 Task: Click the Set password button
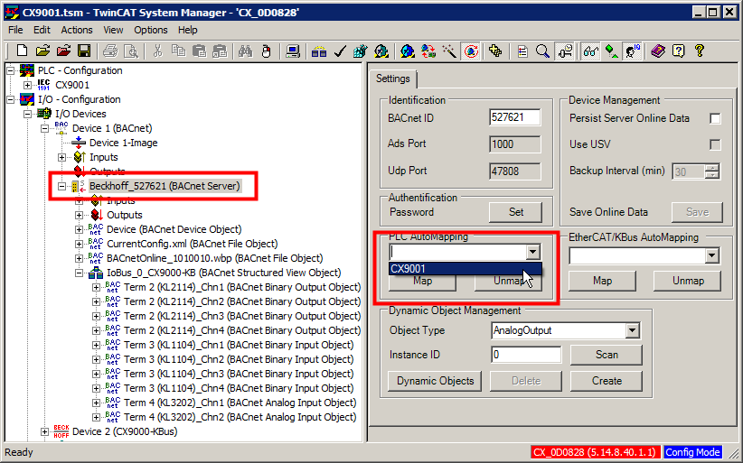pyautogui.click(x=515, y=212)
